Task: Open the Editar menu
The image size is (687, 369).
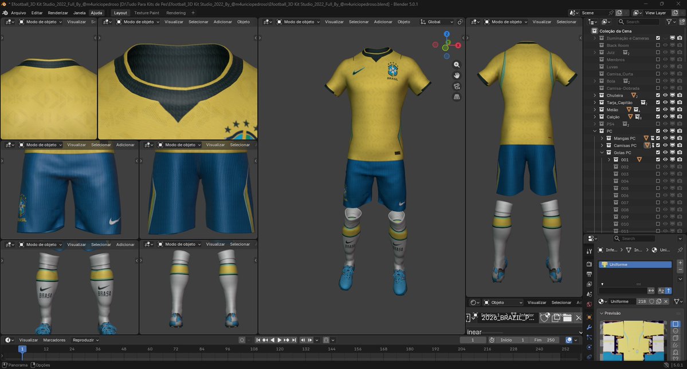Action: point(37,13)
